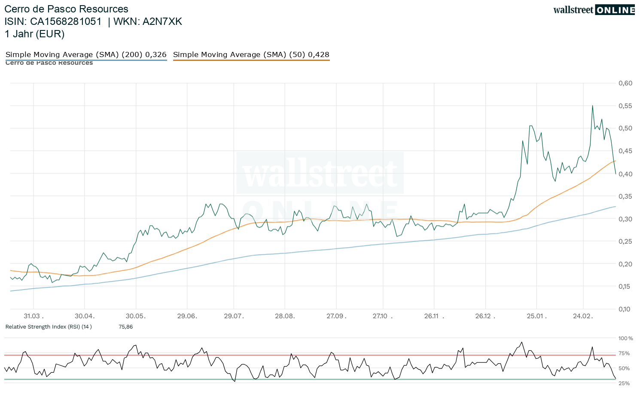The height and width of the screenshot is (395, 640).
Task: Select the 29.07. date on the x-axis
Action: [234, 316]
